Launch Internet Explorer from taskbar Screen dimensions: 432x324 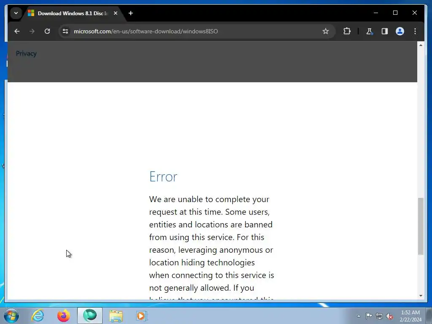pyautogui.click(x=38, y=316)
